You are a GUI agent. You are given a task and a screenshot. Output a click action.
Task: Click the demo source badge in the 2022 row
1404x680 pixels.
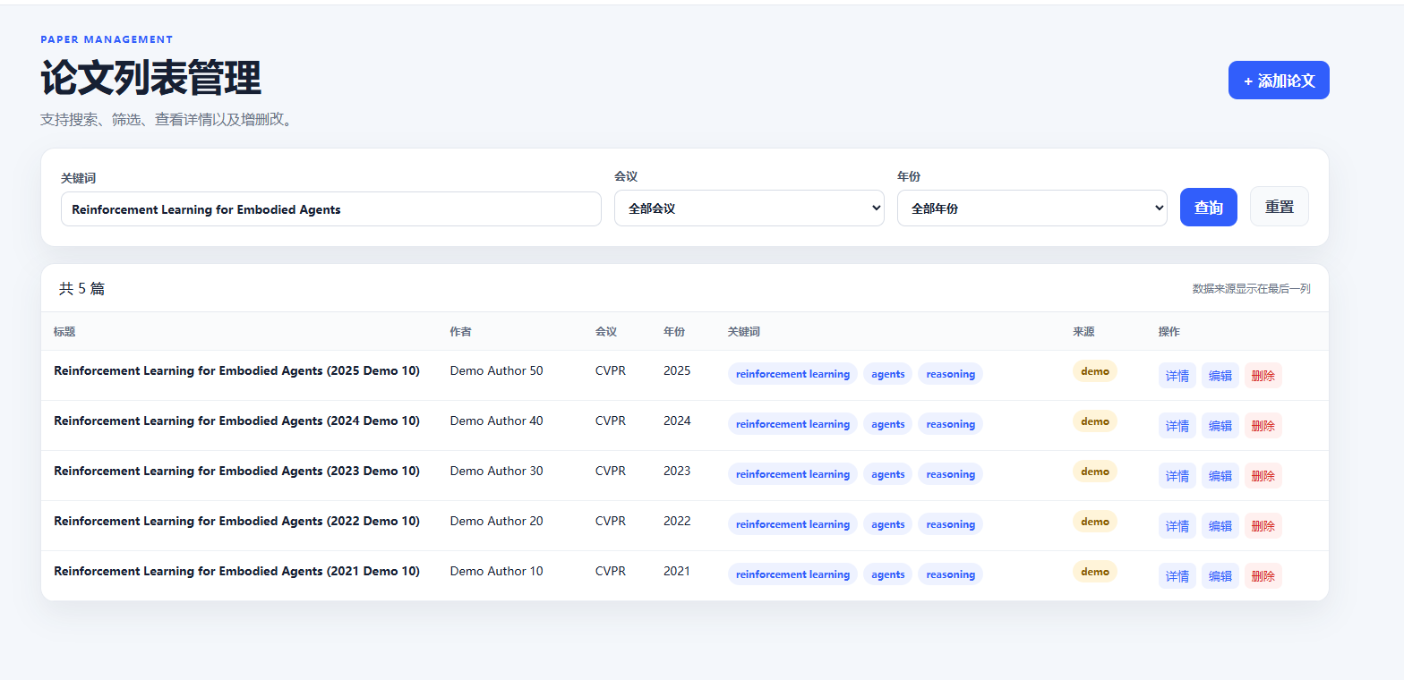(1094, 522)
